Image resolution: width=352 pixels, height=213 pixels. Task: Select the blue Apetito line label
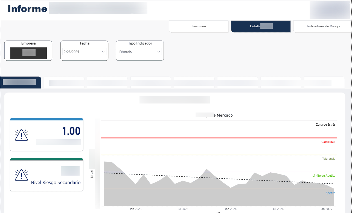coord(330,193)
